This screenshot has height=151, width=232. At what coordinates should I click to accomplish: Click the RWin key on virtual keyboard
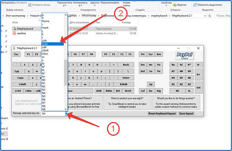109,91
